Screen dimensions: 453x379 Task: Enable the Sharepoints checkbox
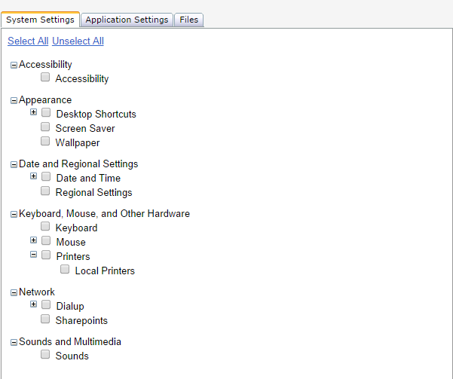pos(45,319)
